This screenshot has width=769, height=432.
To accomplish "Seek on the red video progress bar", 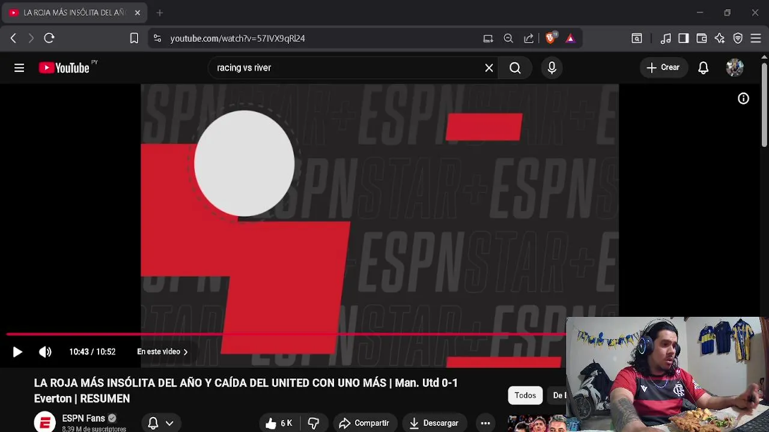I will 285,334.
